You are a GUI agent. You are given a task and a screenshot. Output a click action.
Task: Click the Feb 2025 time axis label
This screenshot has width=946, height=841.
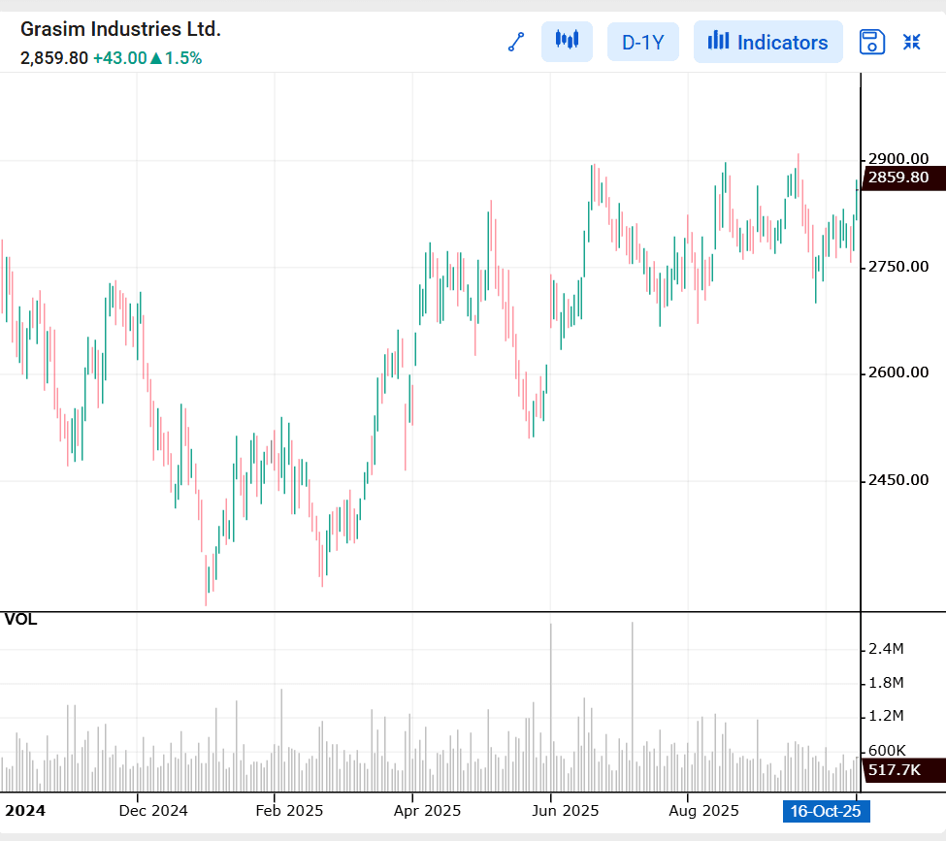(x=289, y=811)
